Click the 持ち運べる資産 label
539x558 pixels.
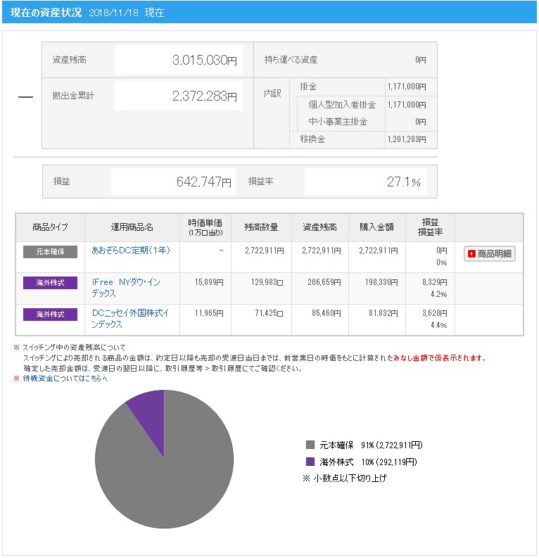pos(291,60)
